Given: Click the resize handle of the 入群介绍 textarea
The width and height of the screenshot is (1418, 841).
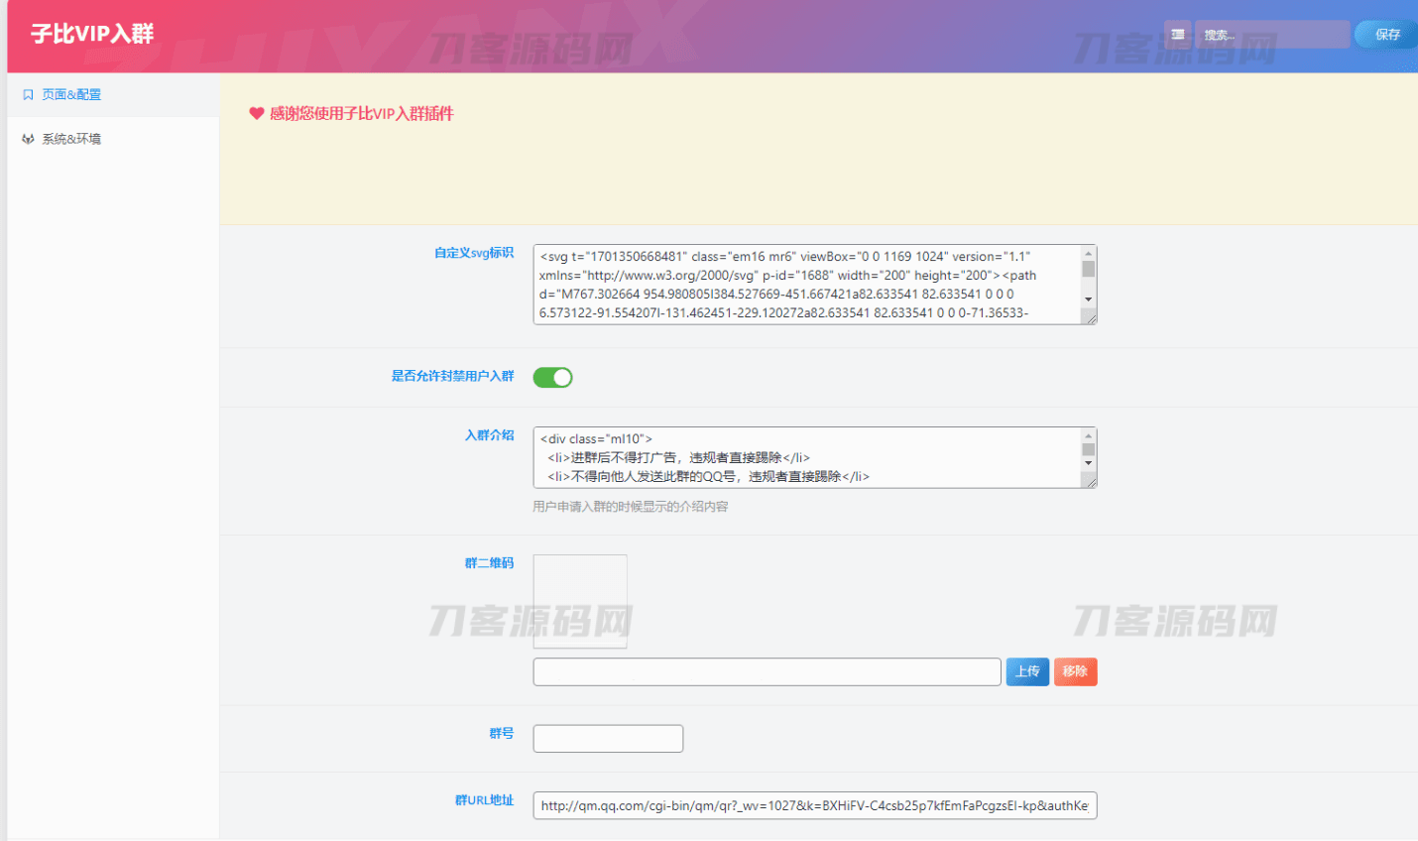Looking at the screenshot, I should click(x=1093, y=485).
